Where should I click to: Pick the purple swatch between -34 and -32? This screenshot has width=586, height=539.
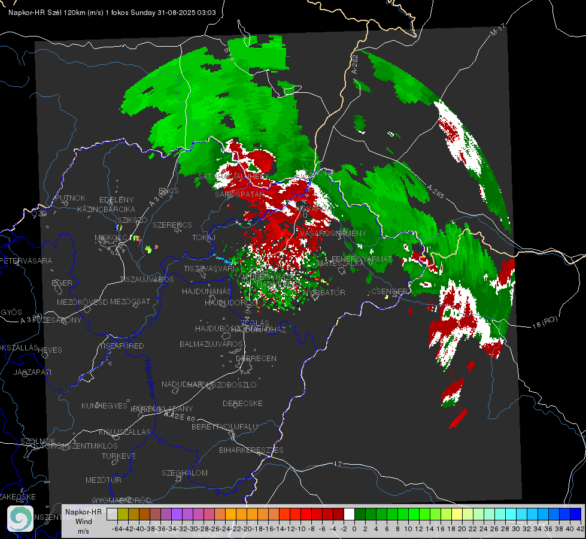pos(177,514)
